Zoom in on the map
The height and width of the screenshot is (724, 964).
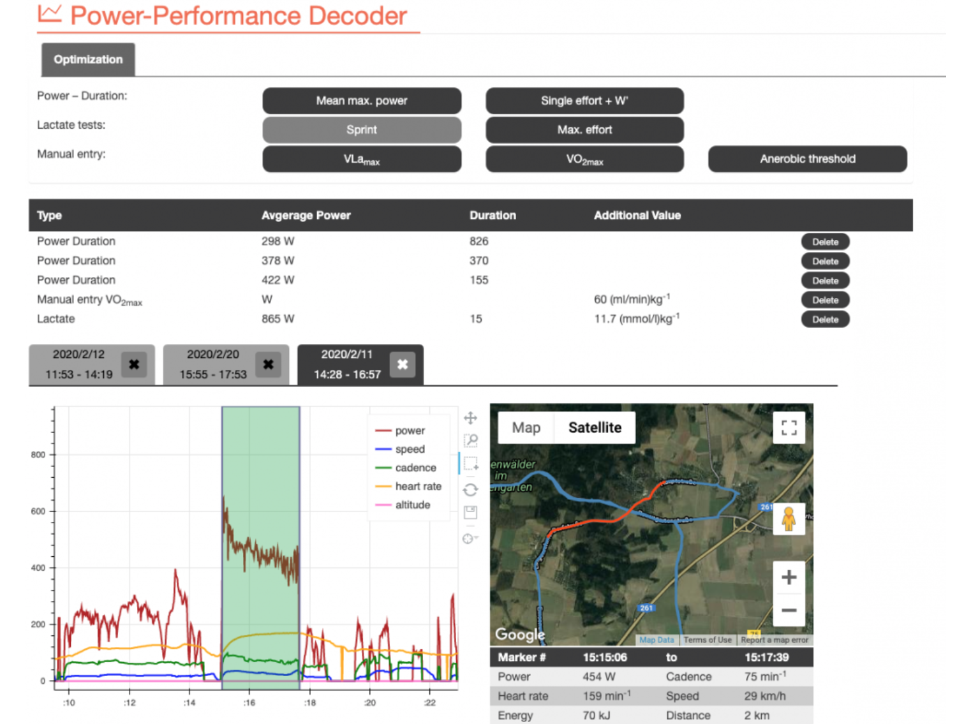point(789,577)
